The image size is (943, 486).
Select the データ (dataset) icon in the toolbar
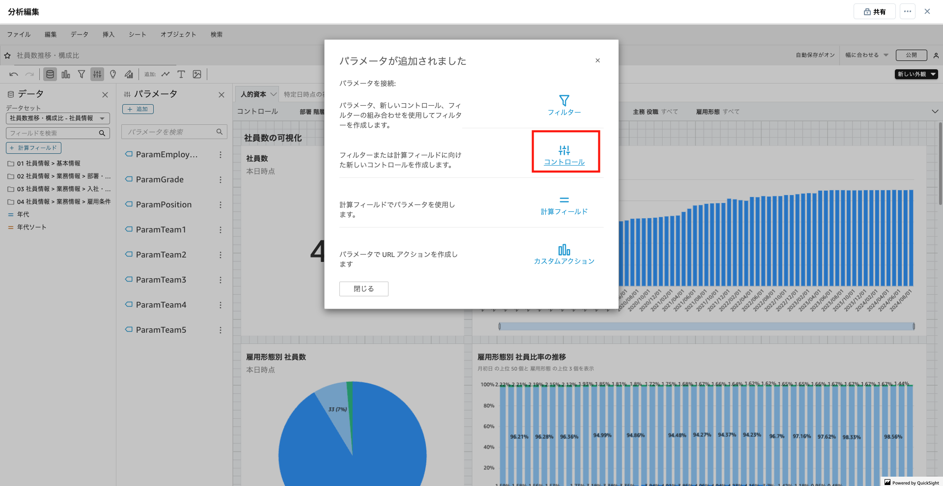click(50, 74)
